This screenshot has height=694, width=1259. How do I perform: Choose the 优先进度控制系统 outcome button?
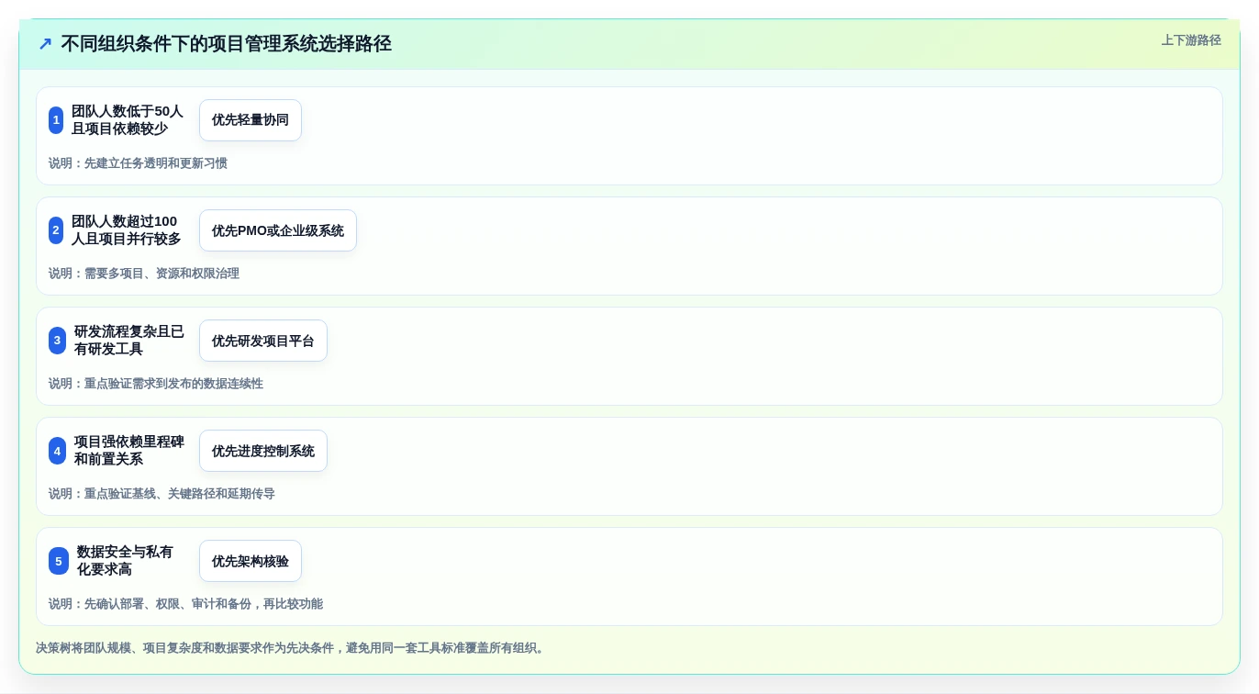coord(263,451)
